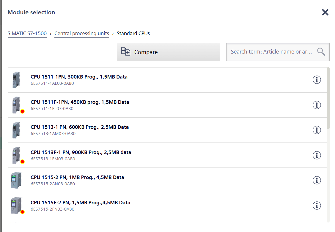This screenshot has width=335, height=232.
Task: Click the article search input field
Action: (x=271, y=52)
